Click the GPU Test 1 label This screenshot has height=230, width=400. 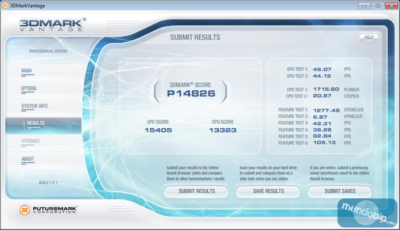(x=297, y=69)
